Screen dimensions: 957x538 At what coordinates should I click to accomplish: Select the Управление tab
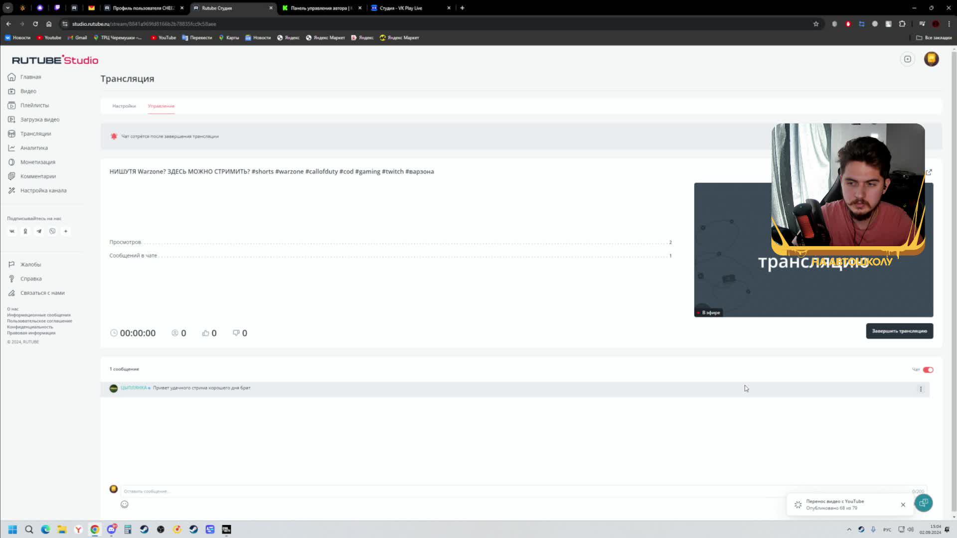(161, 106)
